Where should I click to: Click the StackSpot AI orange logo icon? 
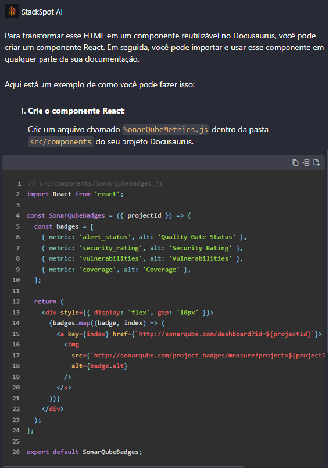pyautogui.click(x=12, y=12)
